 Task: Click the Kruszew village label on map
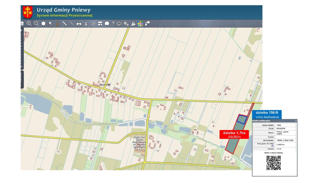(x=105, y=84)
